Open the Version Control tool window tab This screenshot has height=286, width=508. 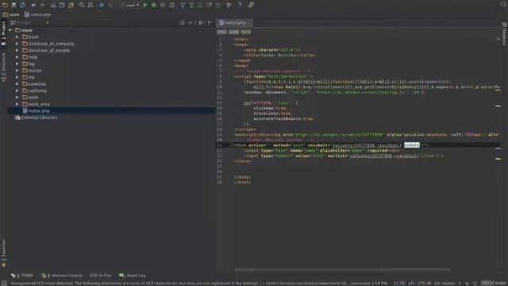(x=62, y=276)
